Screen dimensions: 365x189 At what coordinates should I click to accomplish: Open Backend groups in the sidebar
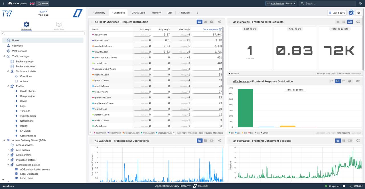pyautogui.click(x=25, y=61)
